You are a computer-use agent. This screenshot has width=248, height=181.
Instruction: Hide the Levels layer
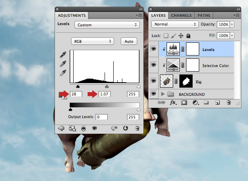pos(153,49)
